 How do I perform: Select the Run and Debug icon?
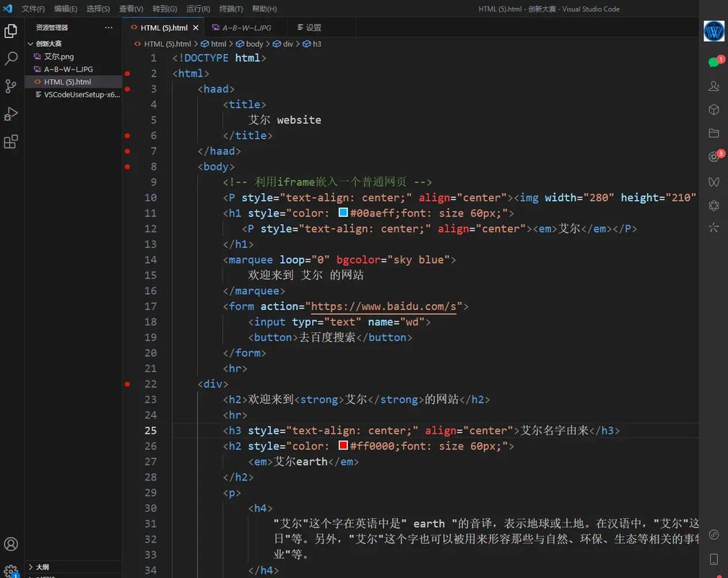coord(11,113)
